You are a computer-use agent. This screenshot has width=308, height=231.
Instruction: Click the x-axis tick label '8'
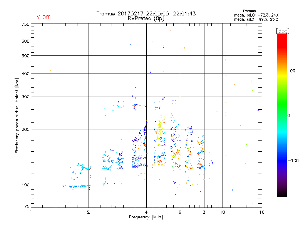tap(204, 212)
